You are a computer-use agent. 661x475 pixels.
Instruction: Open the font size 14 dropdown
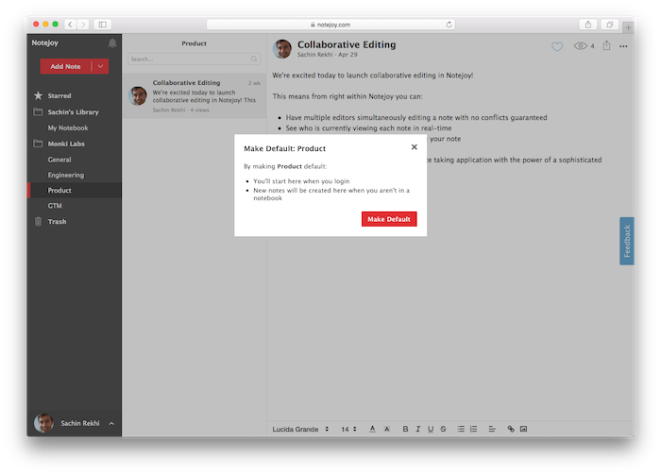[348, 429]
